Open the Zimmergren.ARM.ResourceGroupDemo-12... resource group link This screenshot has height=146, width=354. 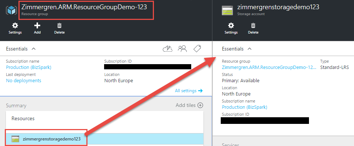tap(269, 67)
